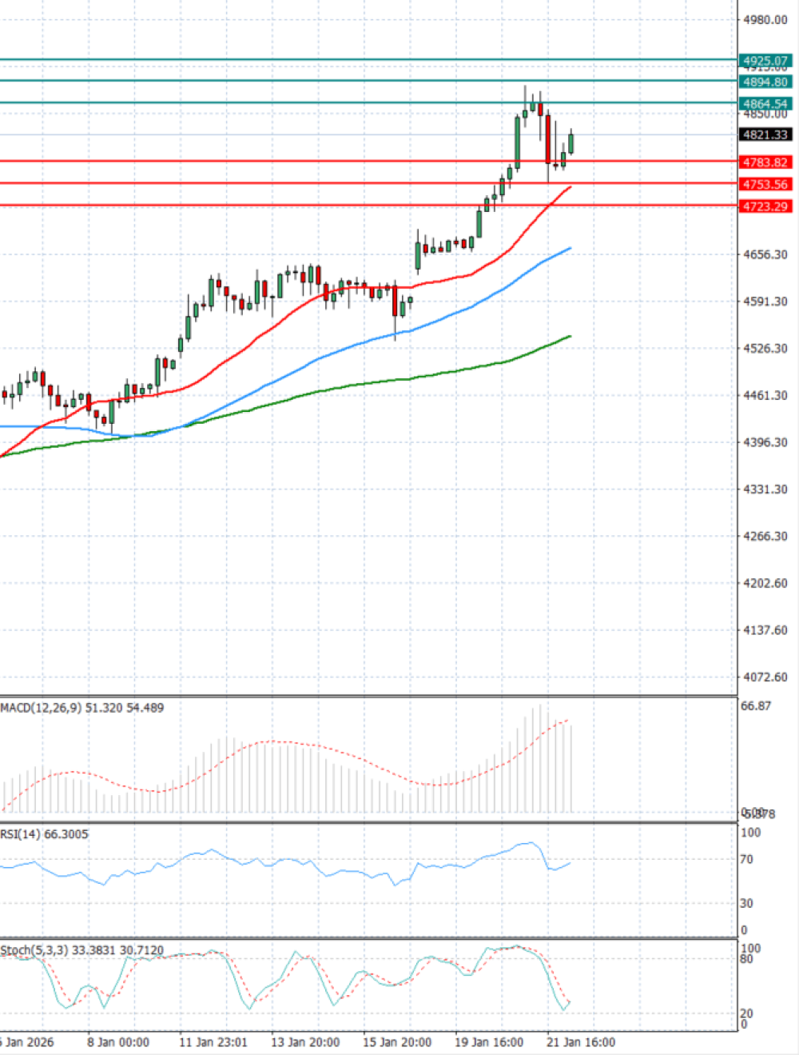Click the MACD signal line dashed curve

click(272, 742)
